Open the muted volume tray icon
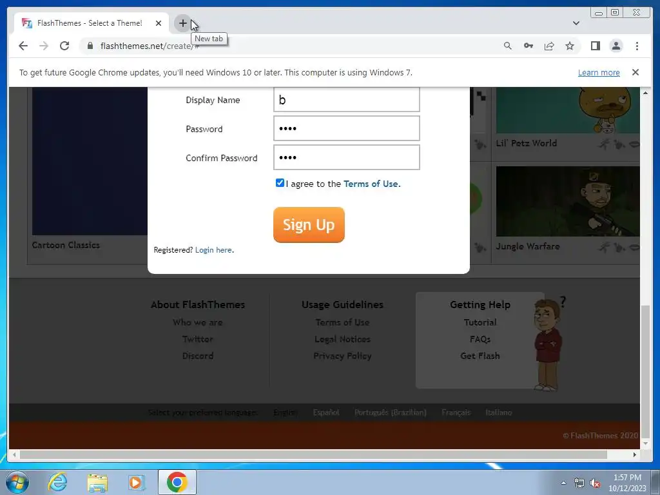 click(595, 483)
